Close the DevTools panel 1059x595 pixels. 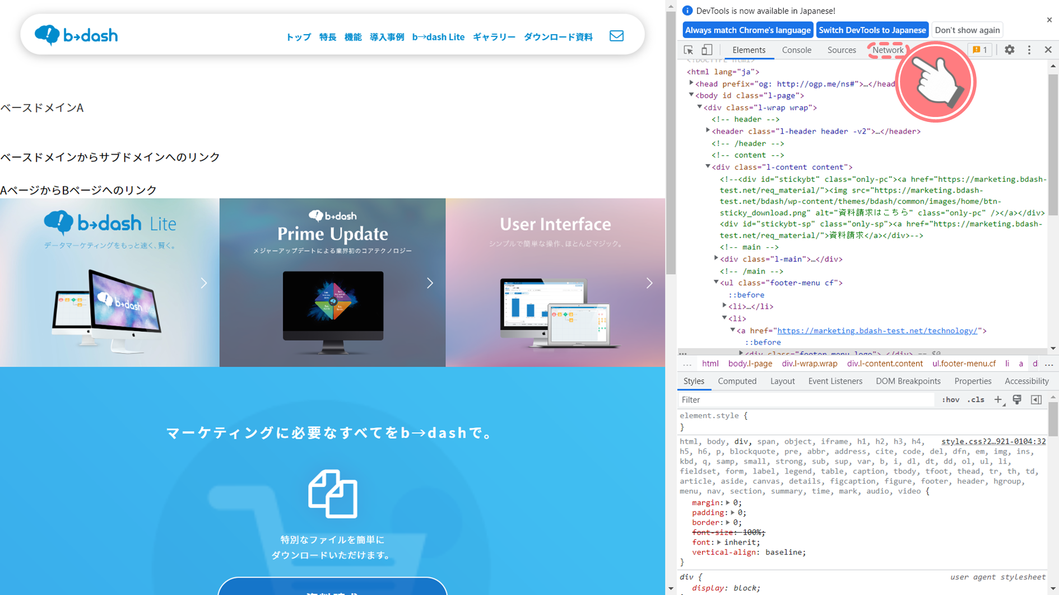(1048, 50)
